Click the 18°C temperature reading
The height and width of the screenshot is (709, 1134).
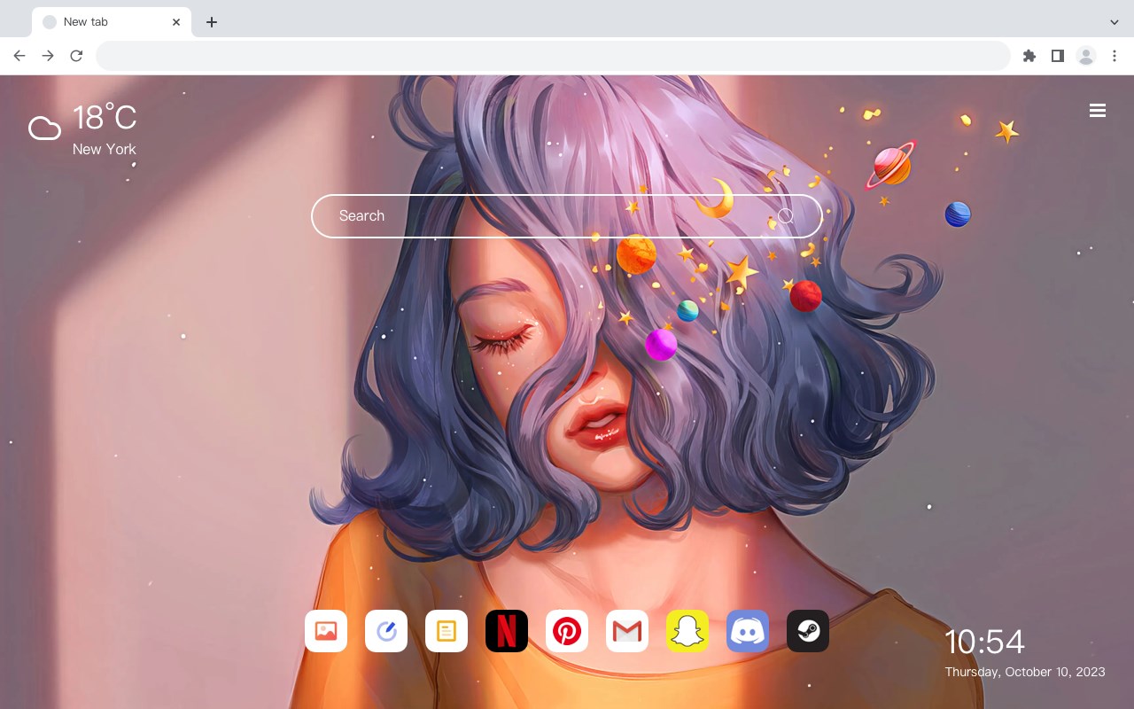[105, 118]
